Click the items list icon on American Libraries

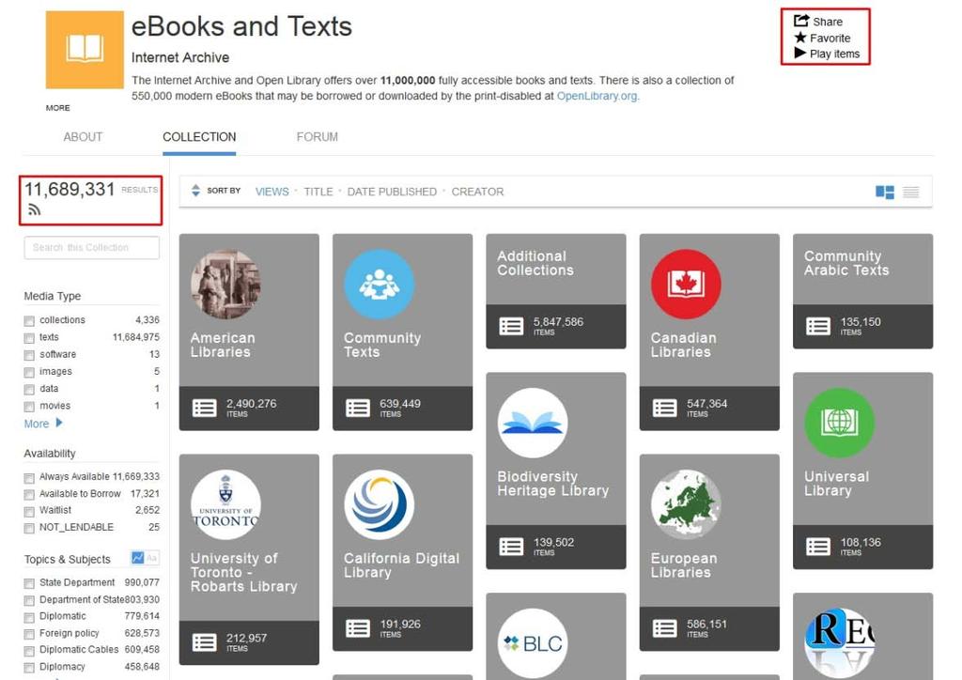(x=204, y=408)
